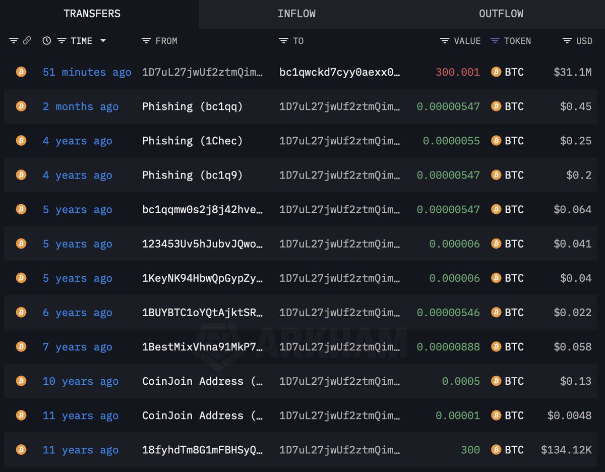Click Bitcoin chain icon on 6 years ago row
This screenshot has height=472, width=605.
coord(21,312)
